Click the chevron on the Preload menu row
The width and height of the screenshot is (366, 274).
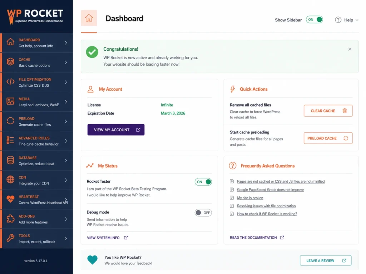tap(66, 121)
